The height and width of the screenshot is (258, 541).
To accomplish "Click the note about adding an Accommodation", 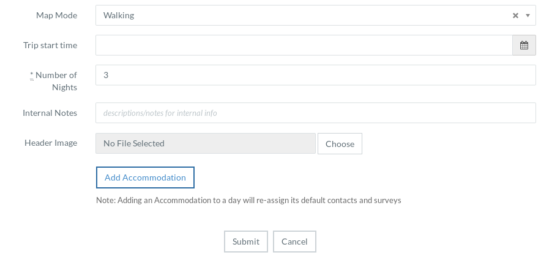I will coord(248,200).
